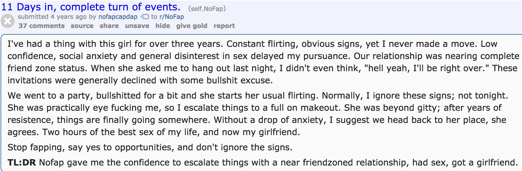
Task: Click the gray X collapse icon
Action: pos(8,21)
